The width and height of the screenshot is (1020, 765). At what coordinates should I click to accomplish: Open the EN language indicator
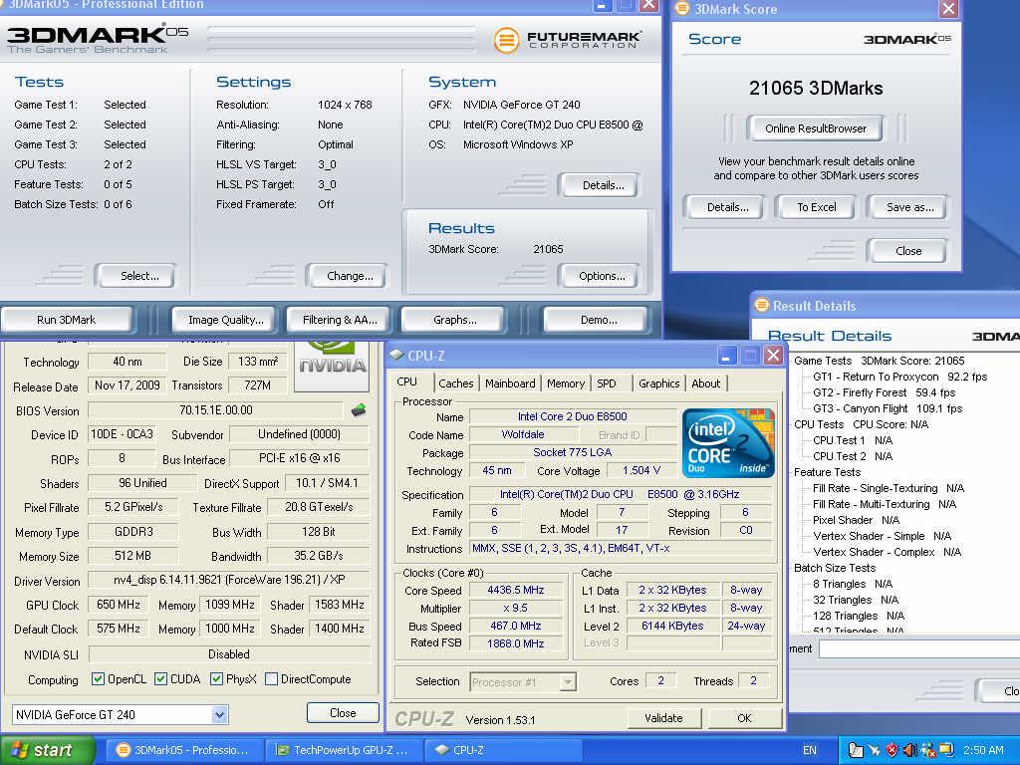point(809,750)
